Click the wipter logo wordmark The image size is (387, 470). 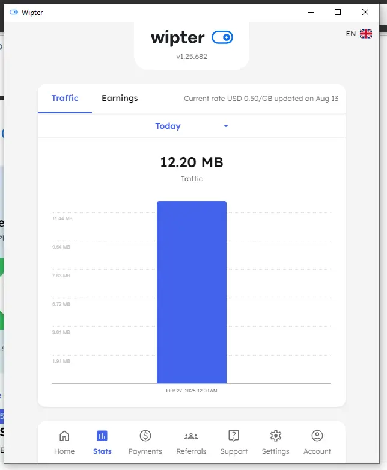pos(178,38)
